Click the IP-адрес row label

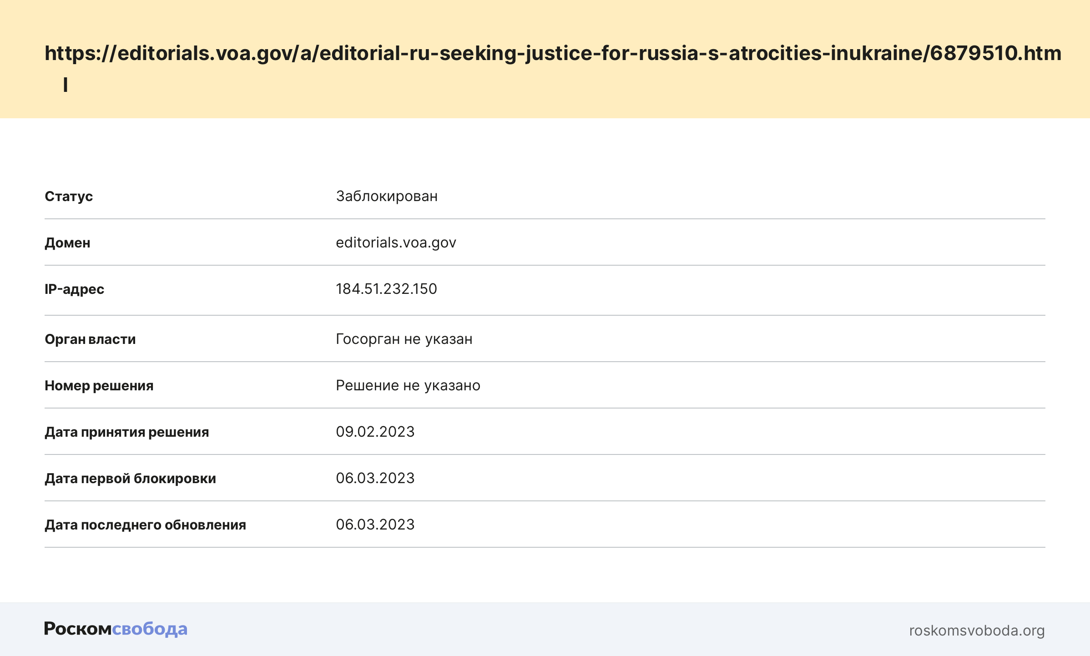point(74,289)
